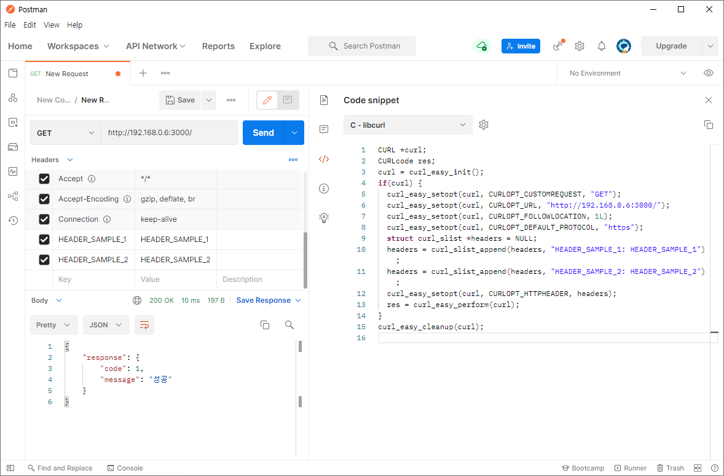Close the Code snippet panel
Screen dimensions: 724x476
(708, 100)
